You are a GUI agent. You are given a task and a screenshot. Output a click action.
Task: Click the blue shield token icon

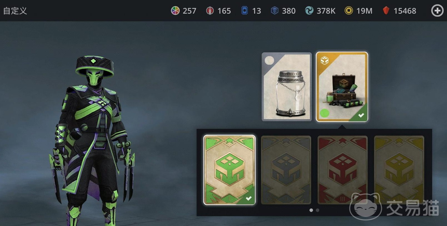(x=275, y=11)
